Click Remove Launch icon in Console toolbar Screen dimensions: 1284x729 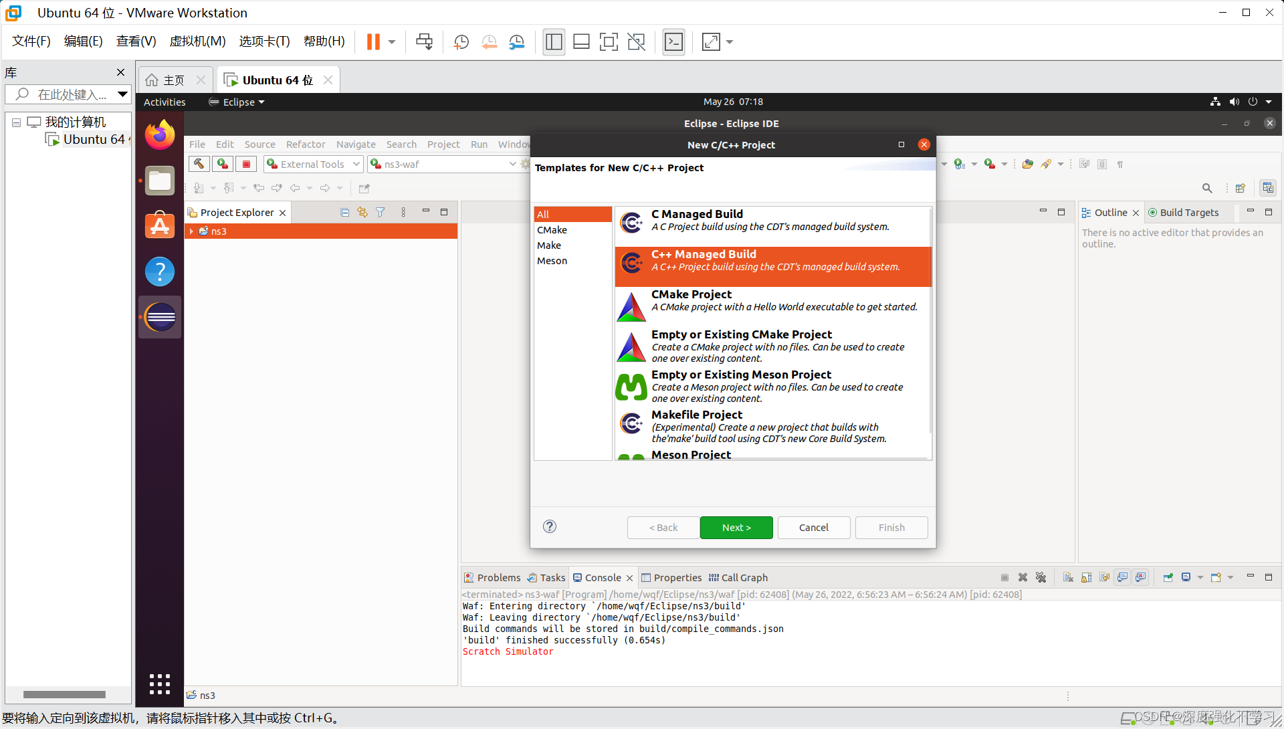[x=1023, y=577]
